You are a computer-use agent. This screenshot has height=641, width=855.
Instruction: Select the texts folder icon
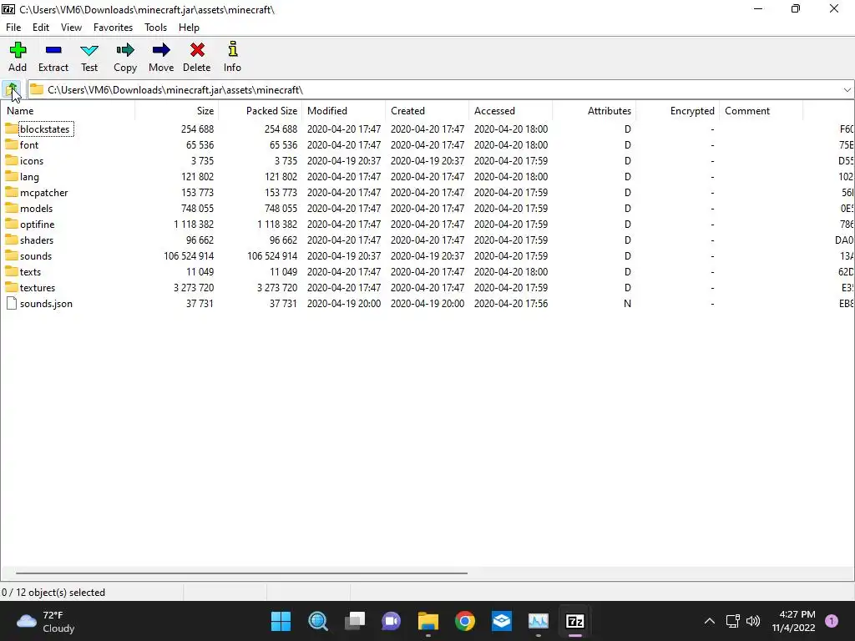point(12,271)
